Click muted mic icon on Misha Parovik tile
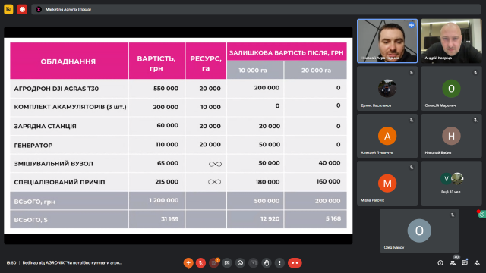 point(412,167)
